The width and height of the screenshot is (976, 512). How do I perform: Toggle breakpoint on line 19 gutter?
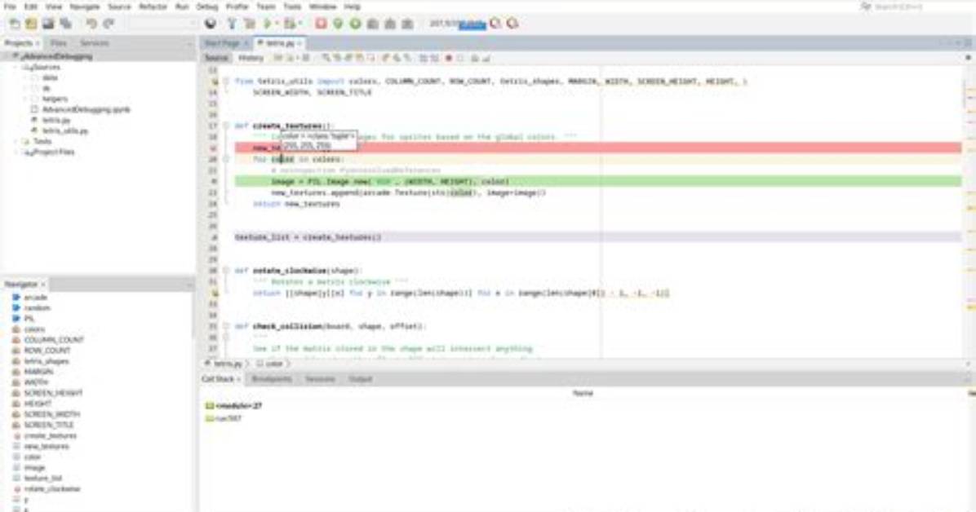pyautogui.click(x=214, y=148)
